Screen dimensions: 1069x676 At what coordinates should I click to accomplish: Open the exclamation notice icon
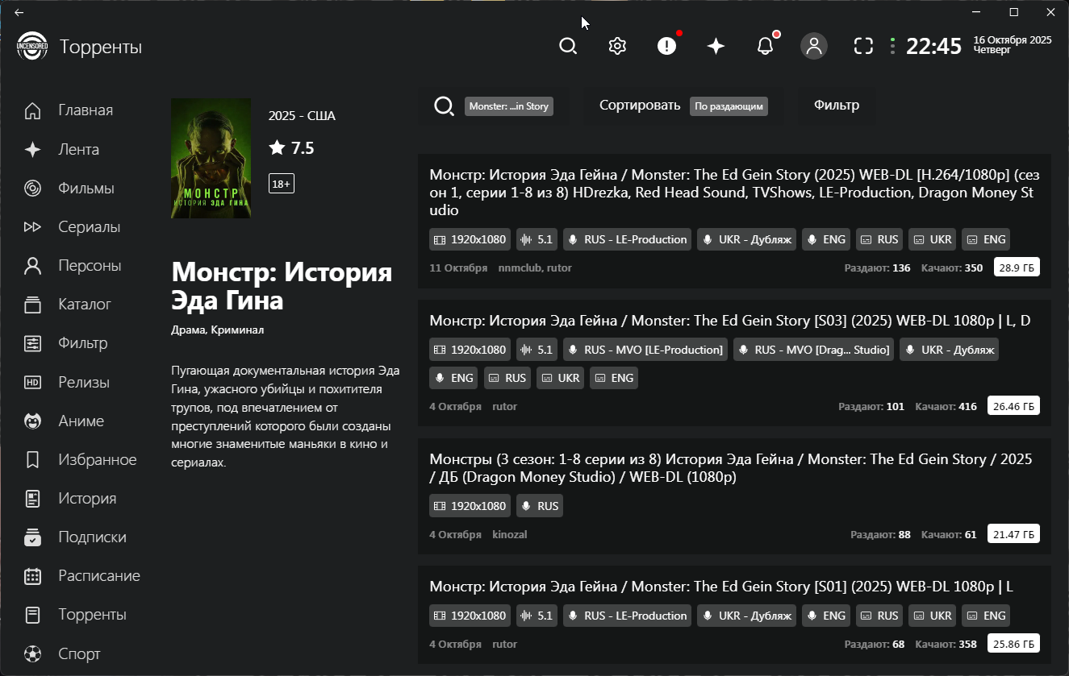point(666,46)
